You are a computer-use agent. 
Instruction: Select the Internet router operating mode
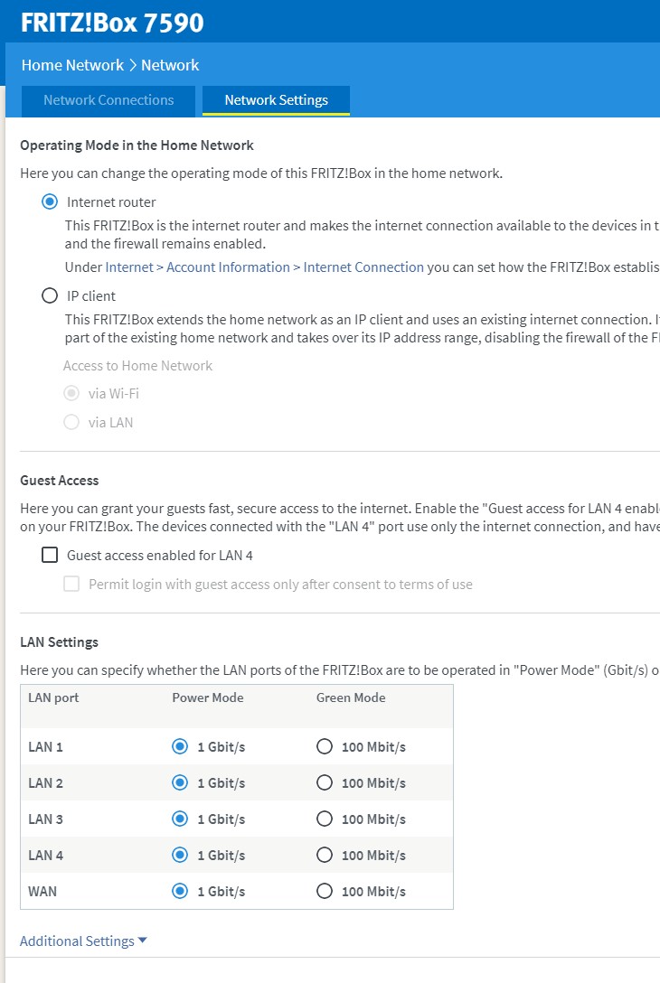click(50, 202)
